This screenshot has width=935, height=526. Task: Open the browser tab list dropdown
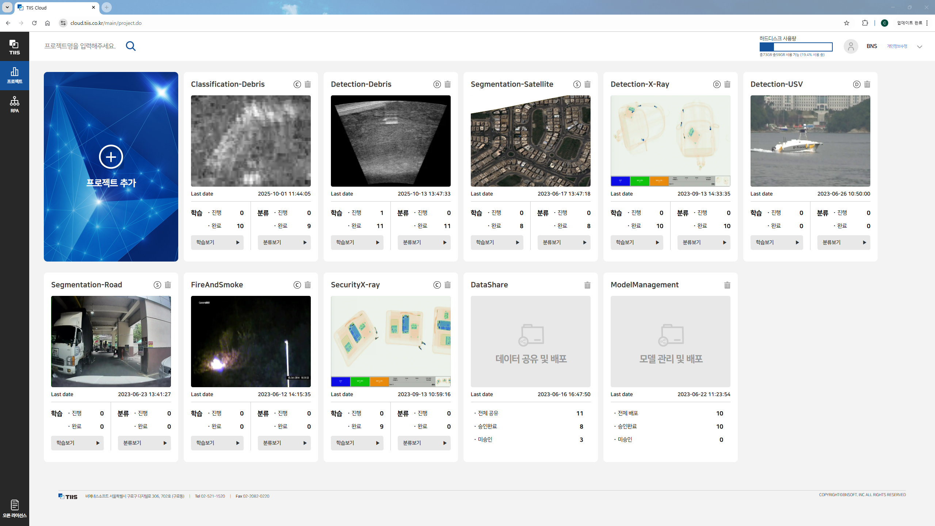click(x=7, y=7)
